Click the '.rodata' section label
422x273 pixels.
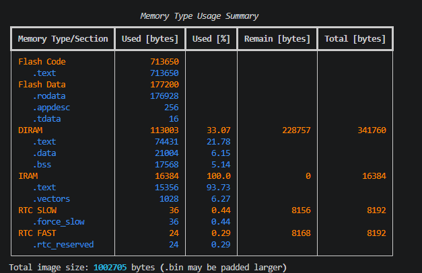click(49, 96)
